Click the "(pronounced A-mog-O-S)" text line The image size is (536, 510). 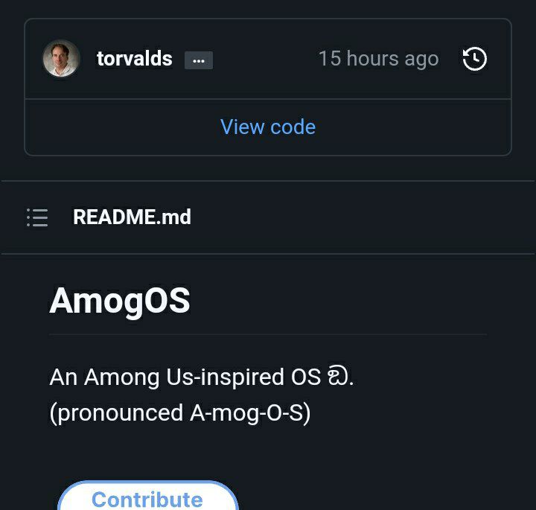[x=179, y=412]
